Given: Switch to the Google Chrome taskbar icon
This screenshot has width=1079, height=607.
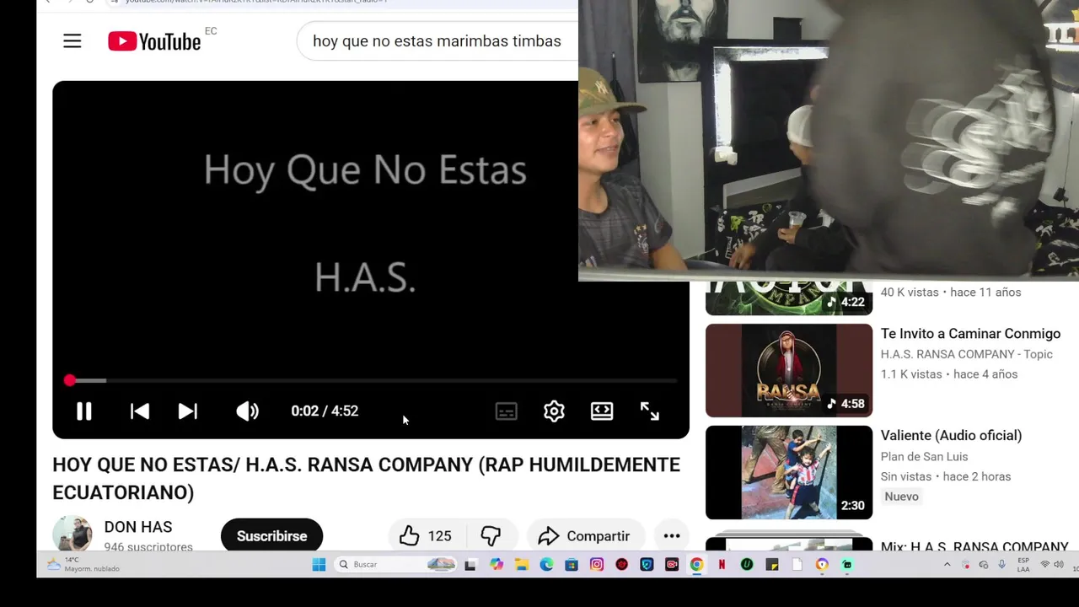Looking at the screenshot, I should [x=697, y=565].
